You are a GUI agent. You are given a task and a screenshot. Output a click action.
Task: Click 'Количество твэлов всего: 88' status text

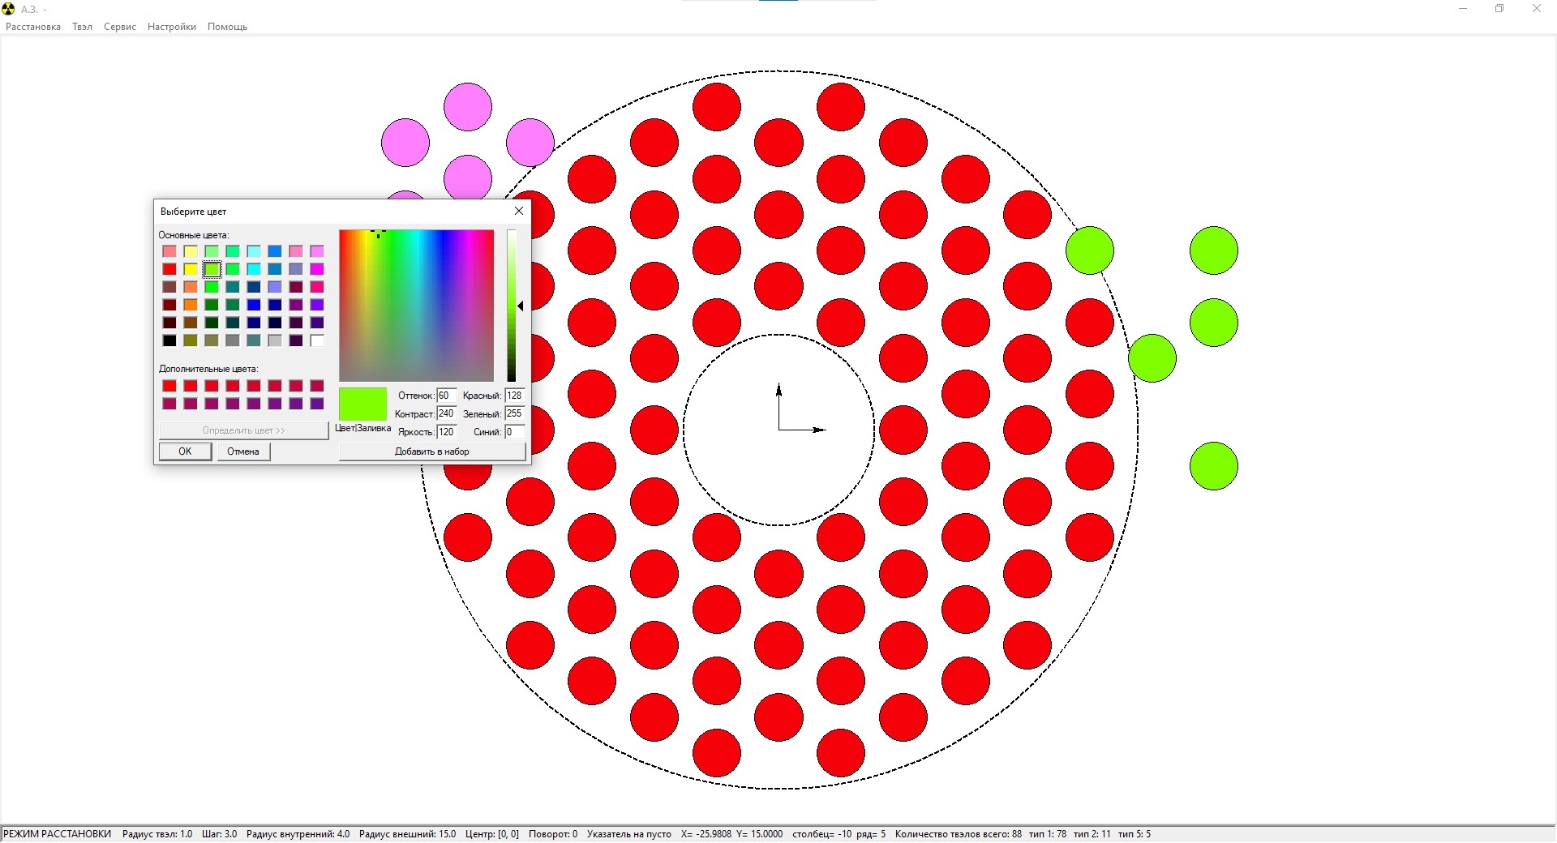point(959,834)
